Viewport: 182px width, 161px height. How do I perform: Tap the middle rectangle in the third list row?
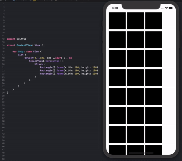(136, 59)
